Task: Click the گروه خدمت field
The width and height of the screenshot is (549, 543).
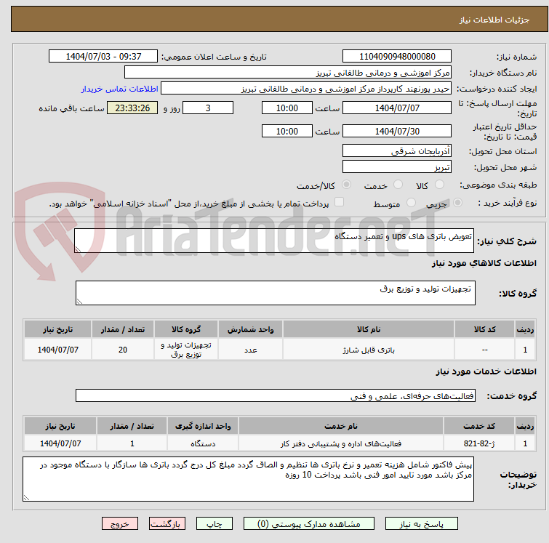Action: coord(275,395)
